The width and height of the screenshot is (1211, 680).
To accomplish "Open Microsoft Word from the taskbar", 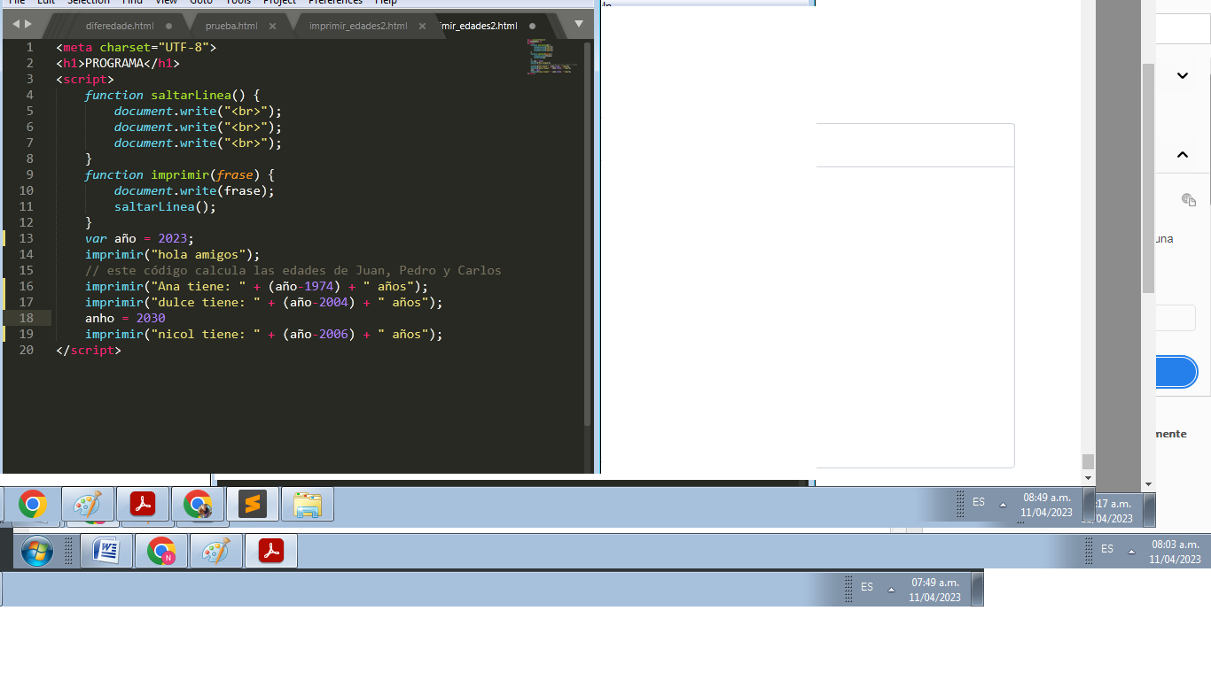I will (x=106, y=552).
